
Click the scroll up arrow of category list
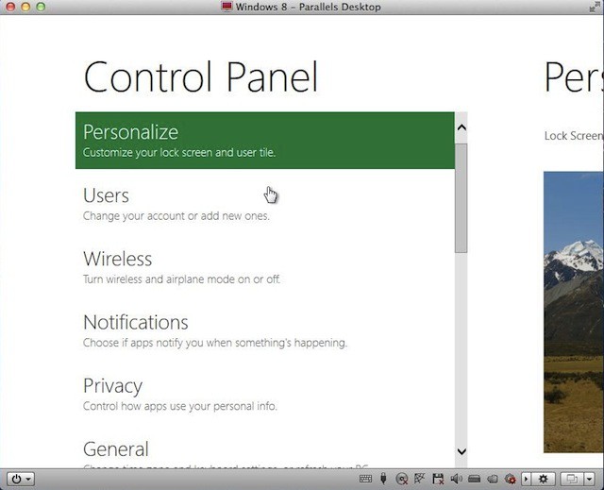(x=461, y=127)
